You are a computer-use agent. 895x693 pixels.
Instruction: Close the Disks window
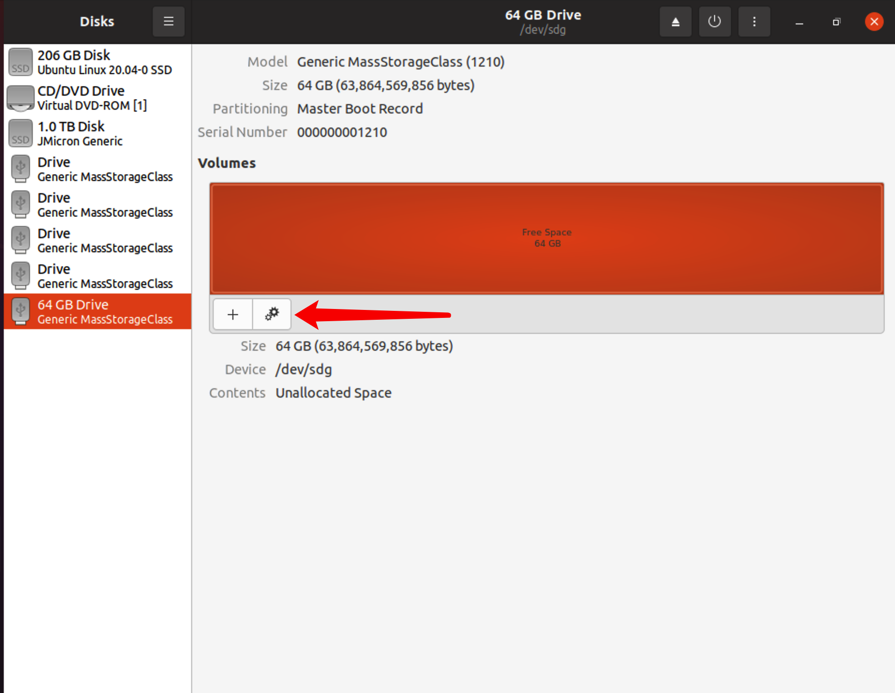pyautogui.click(x=874, y=22)
